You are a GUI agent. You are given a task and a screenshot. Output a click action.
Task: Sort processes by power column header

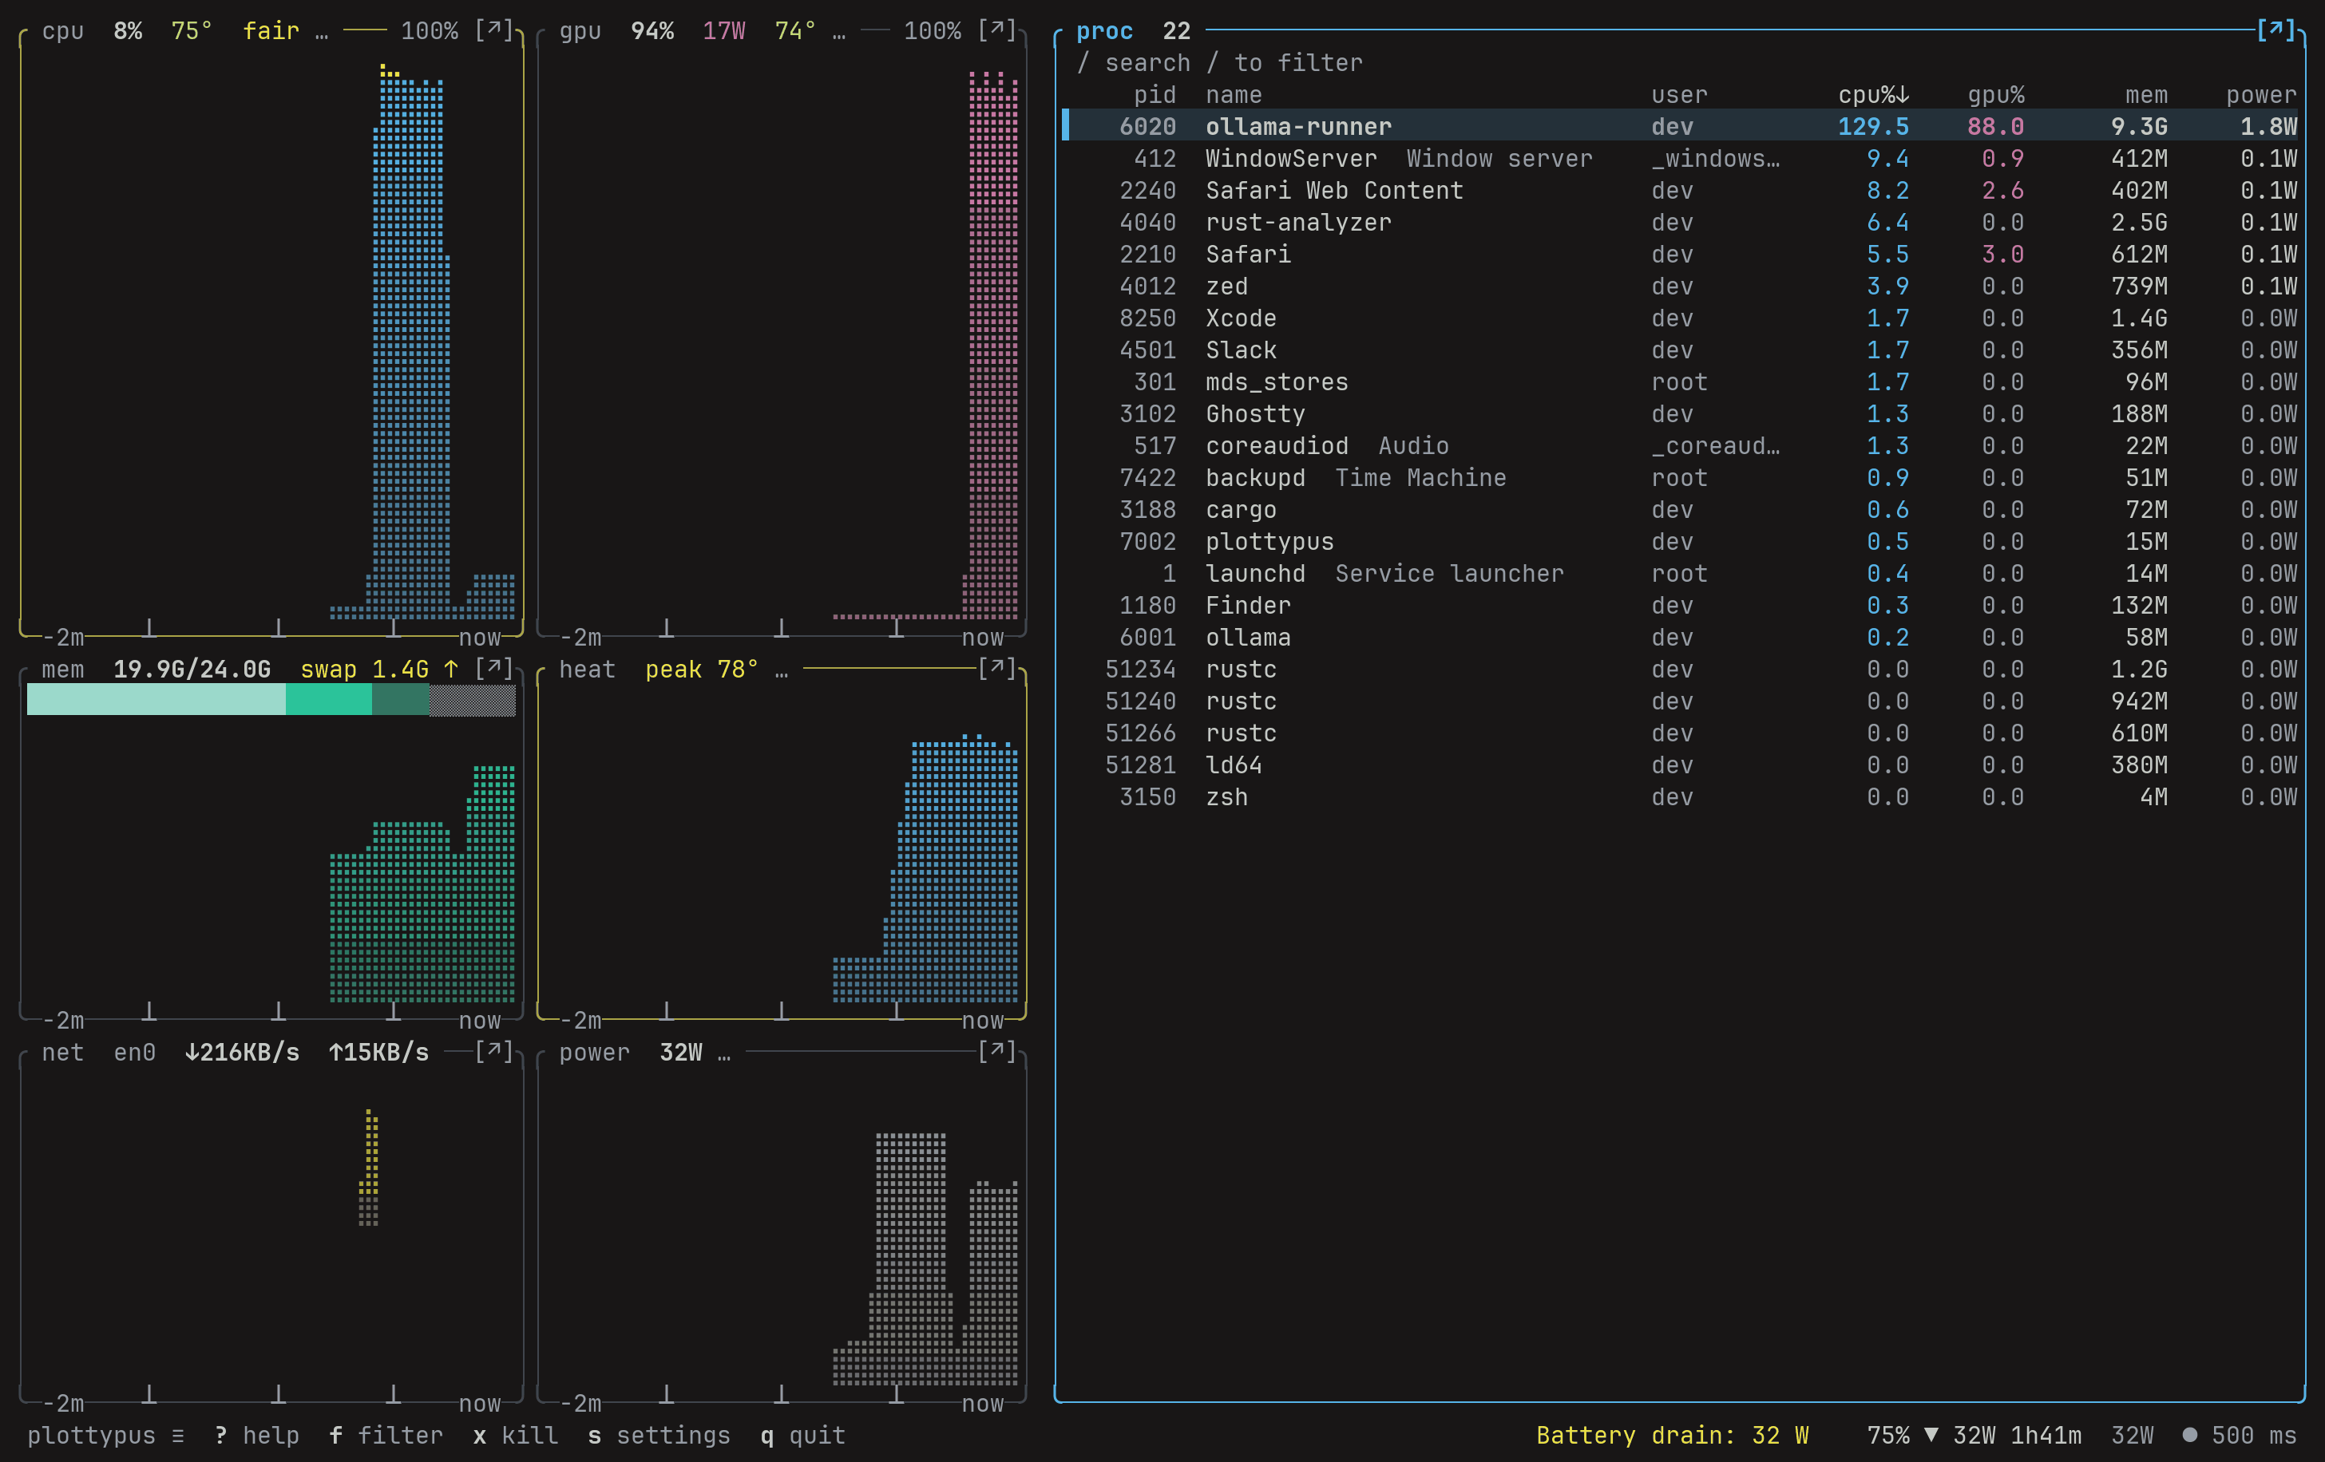click(2261, 95)
